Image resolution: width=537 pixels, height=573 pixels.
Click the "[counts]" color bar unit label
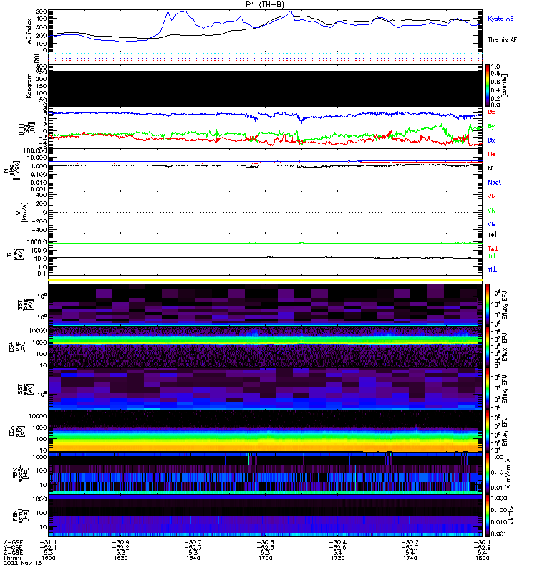point(505,86)
